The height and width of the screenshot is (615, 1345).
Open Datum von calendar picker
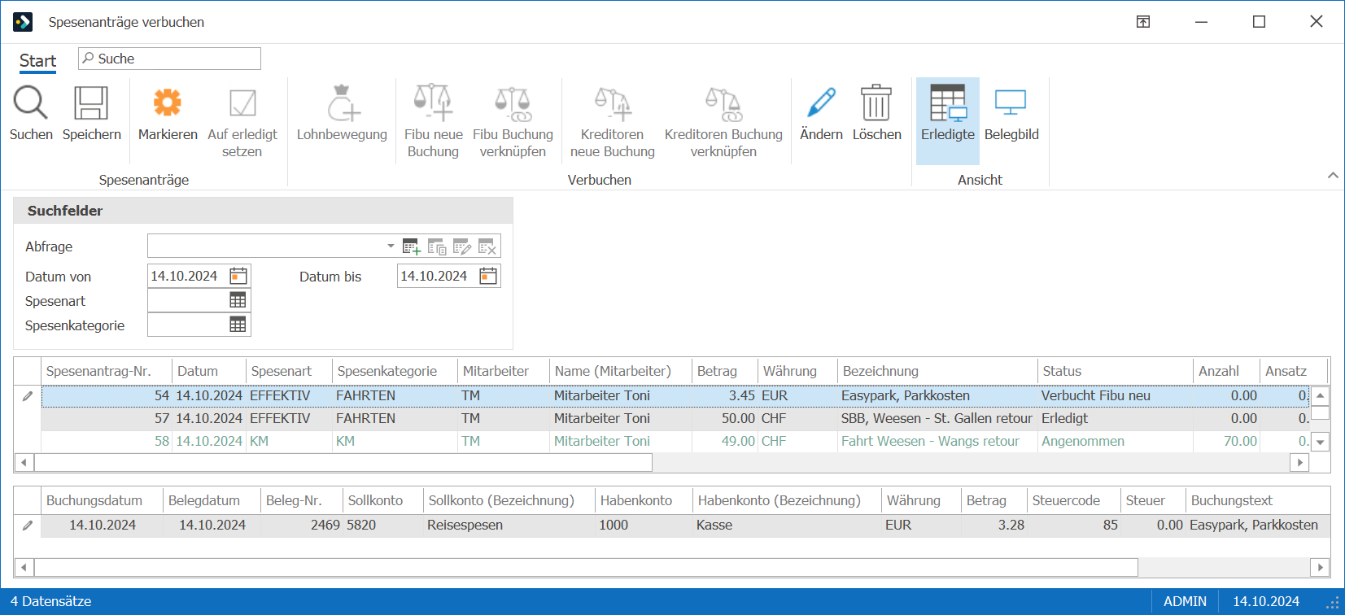click(x=238, y=276)
